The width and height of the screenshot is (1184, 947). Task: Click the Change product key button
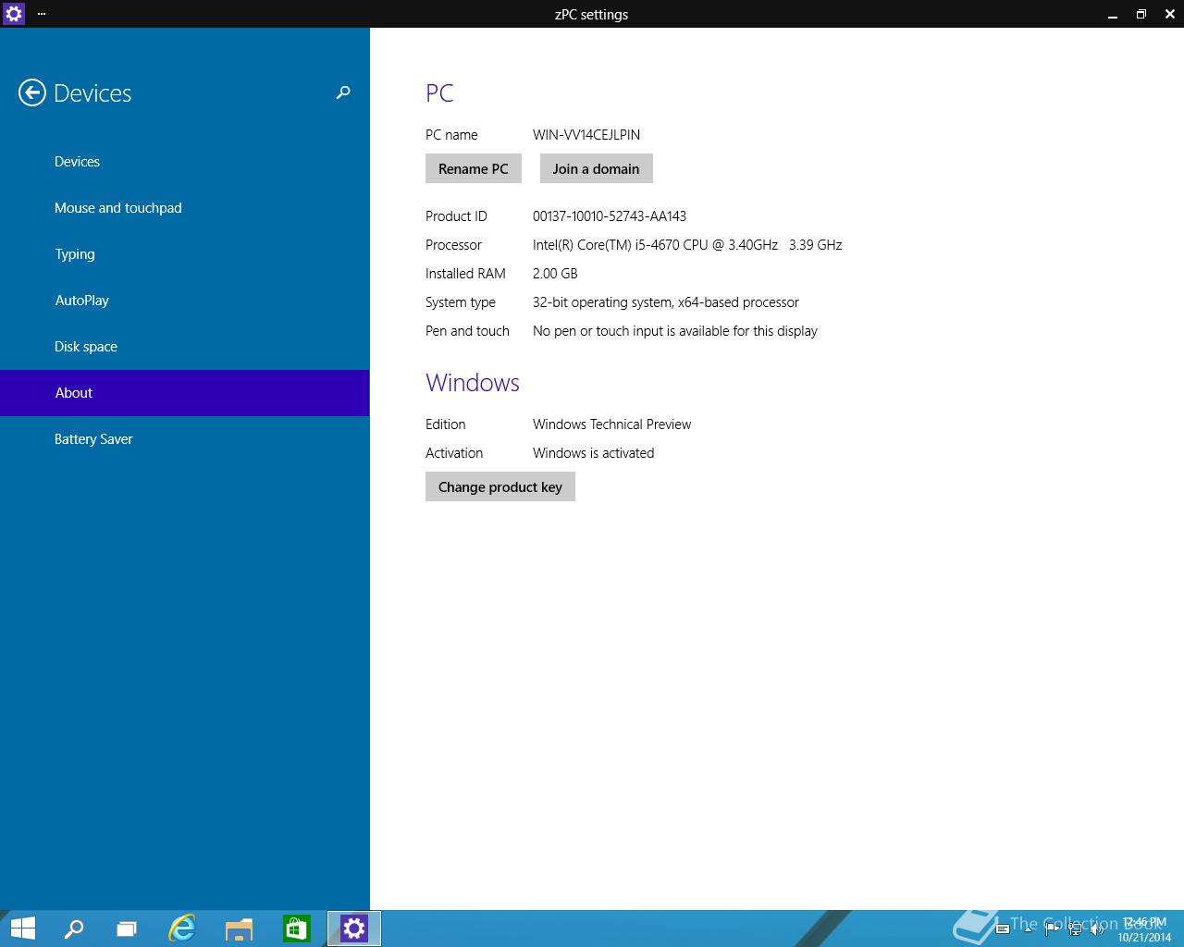click(x=500, y=486)
